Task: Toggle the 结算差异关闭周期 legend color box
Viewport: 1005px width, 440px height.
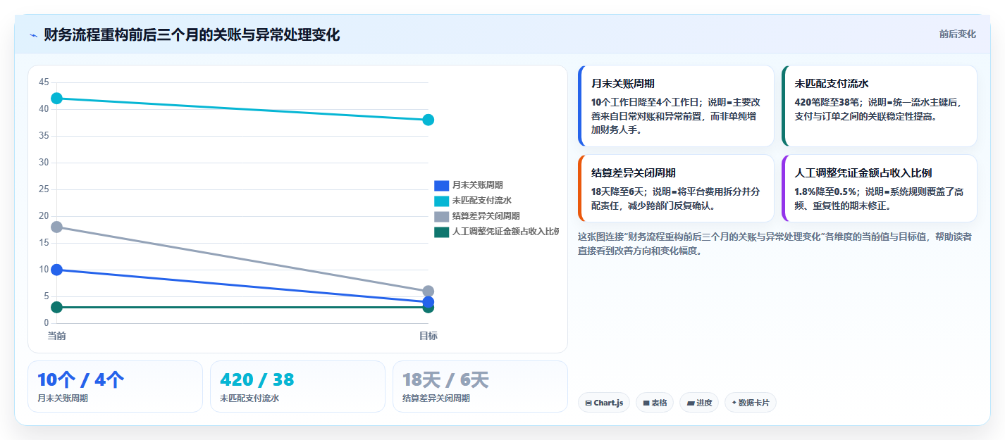Action: coord(441,216)
